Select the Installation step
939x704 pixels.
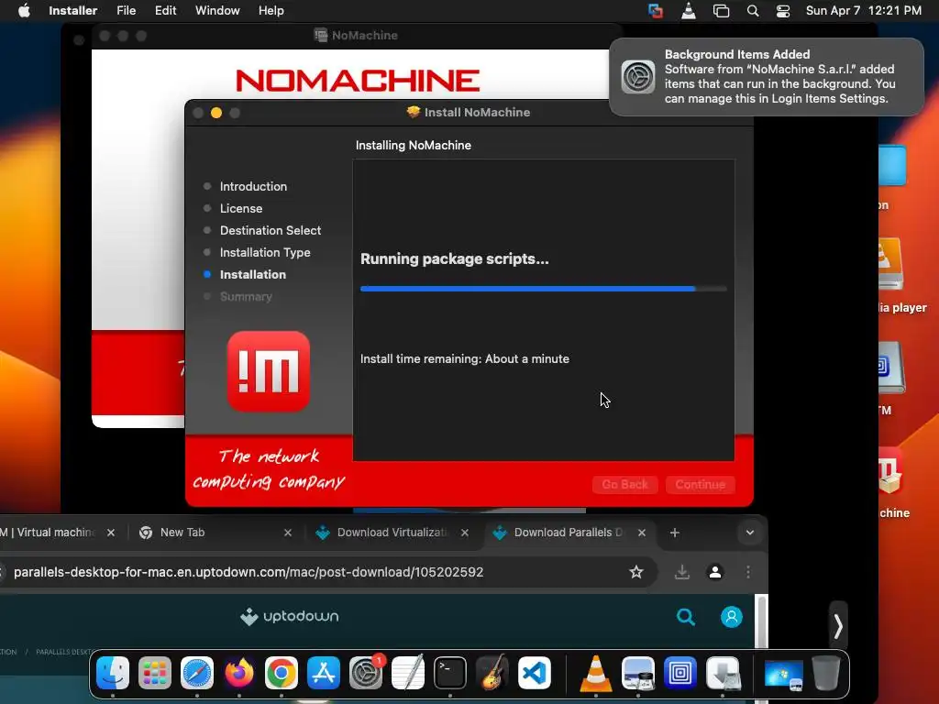coord(253,275)
